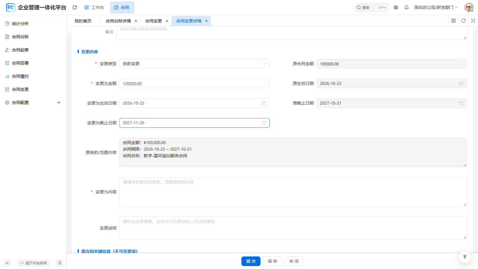
Task: Click calendar icon in 原截止日期
Action: pyautogui.click(x=461, y=103)
